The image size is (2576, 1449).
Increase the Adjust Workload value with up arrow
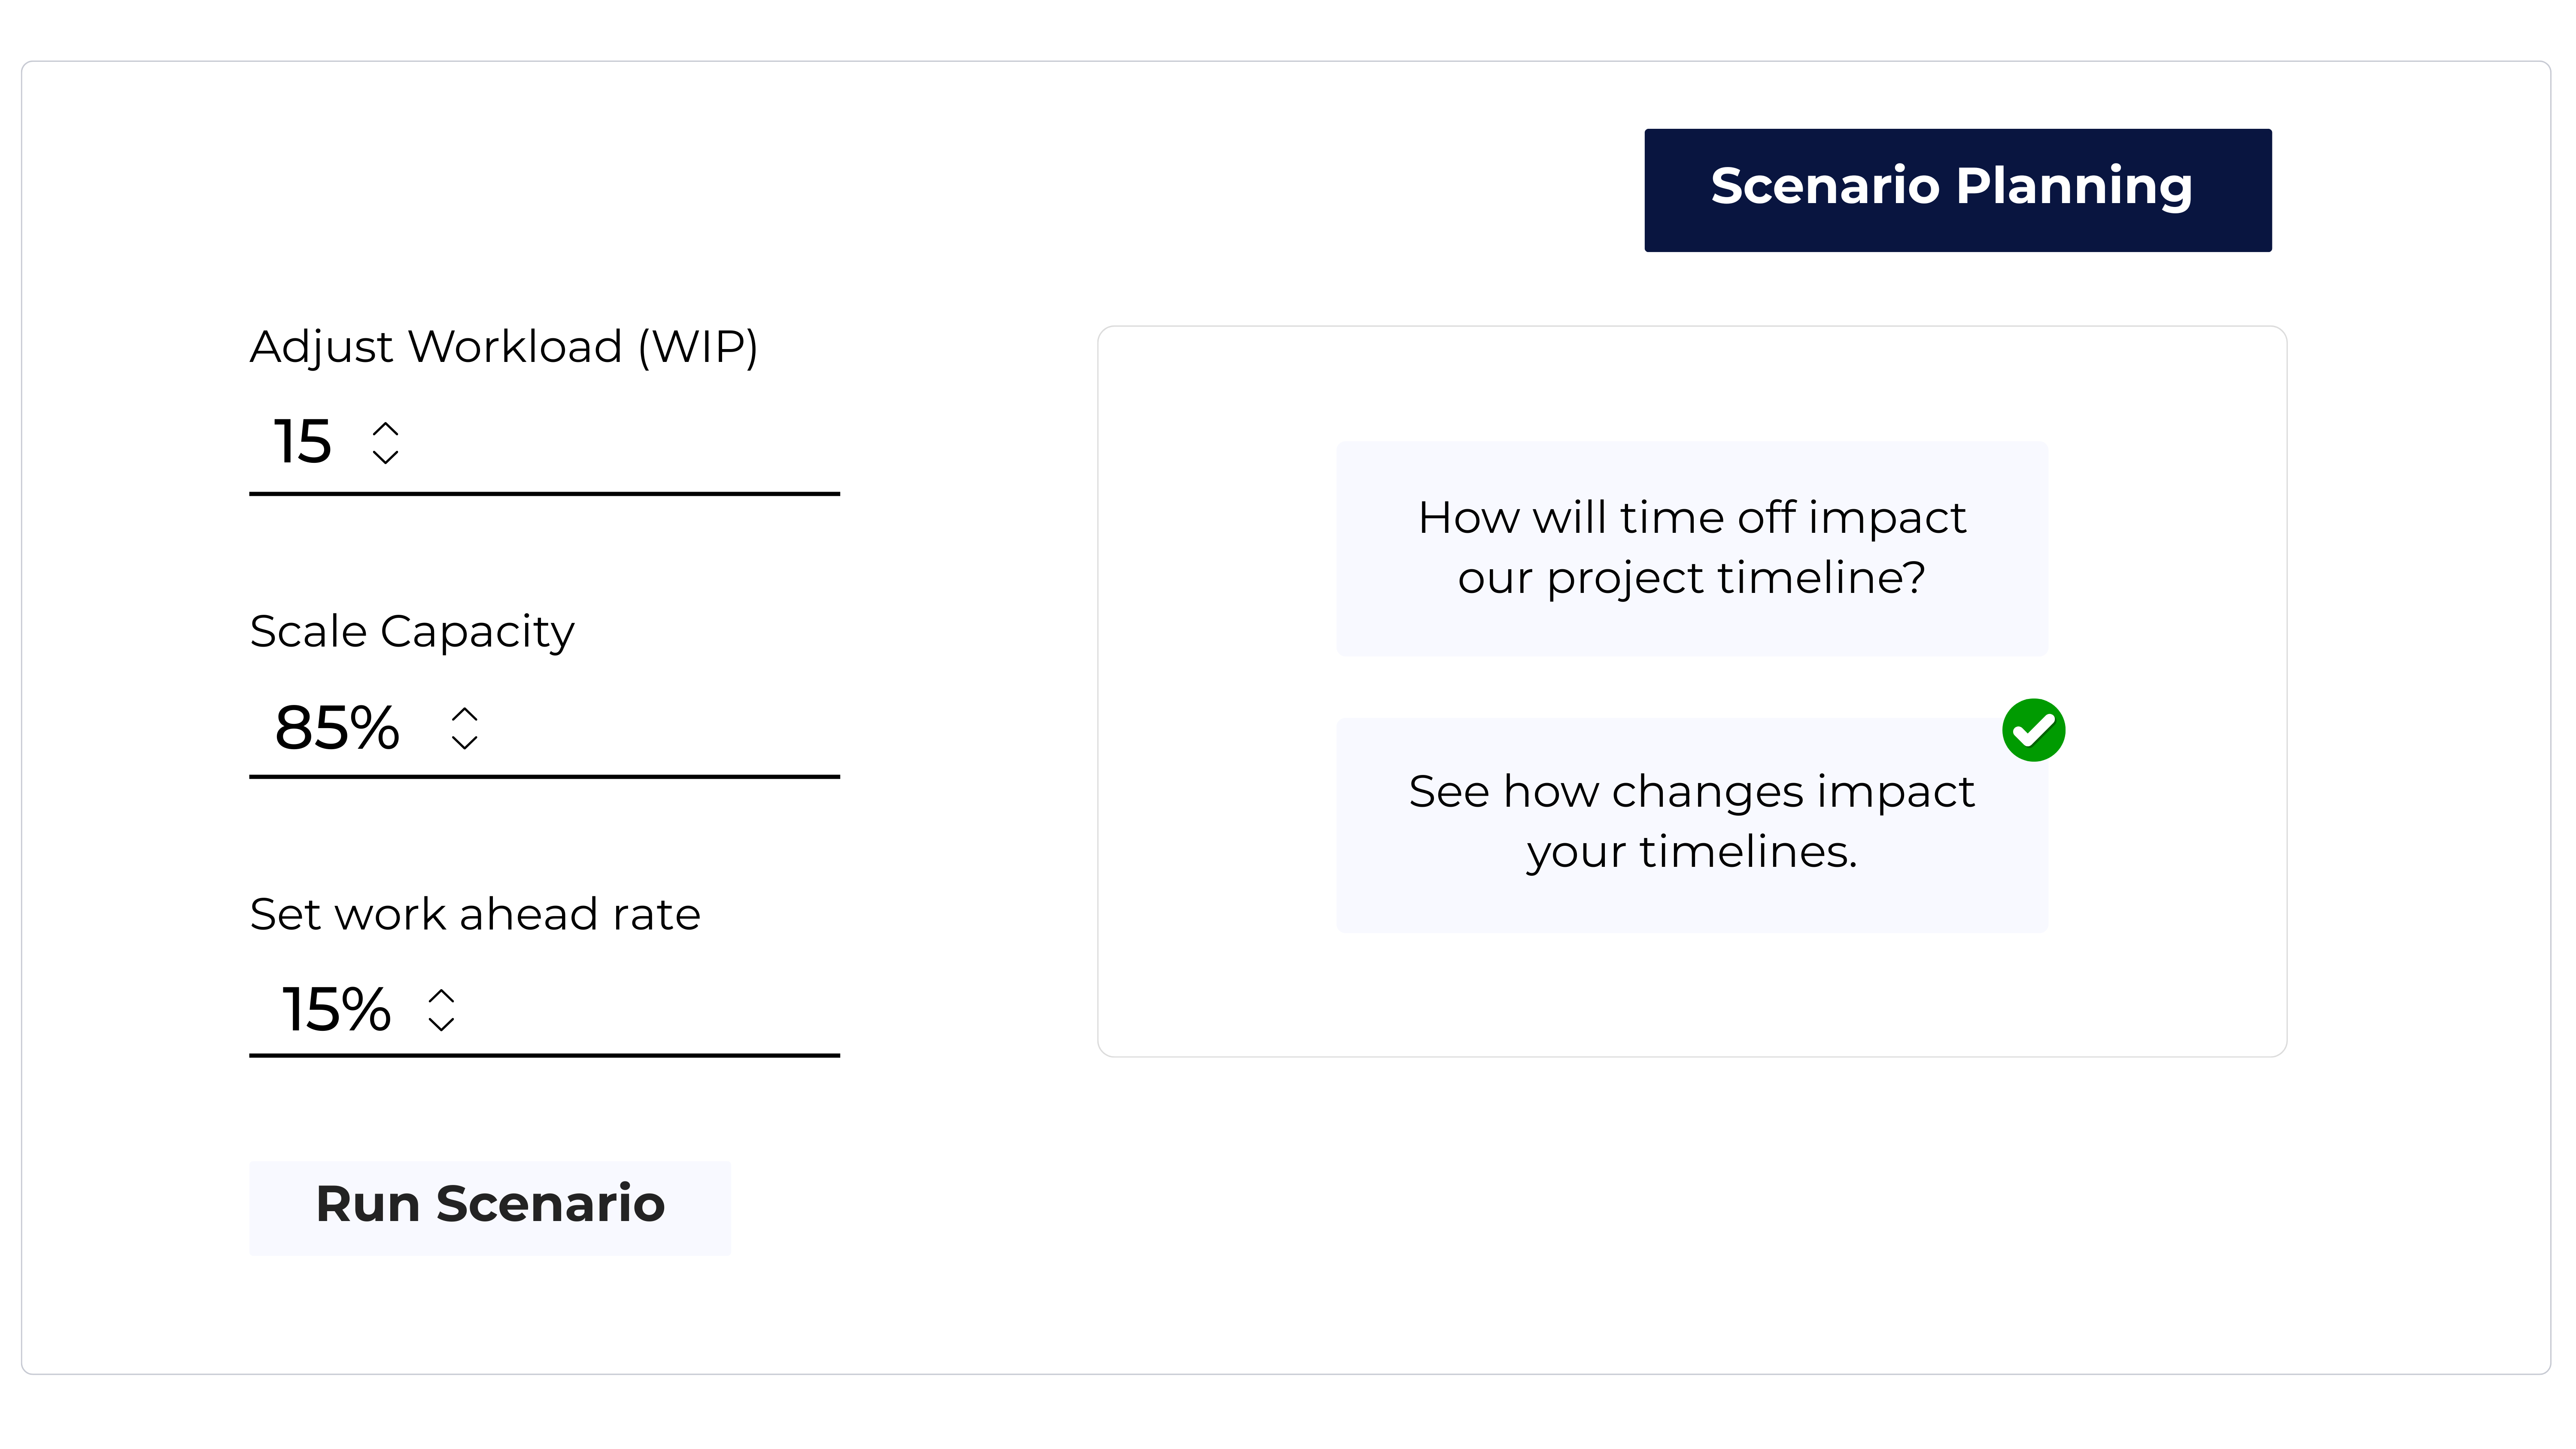[x=385, y=428]
